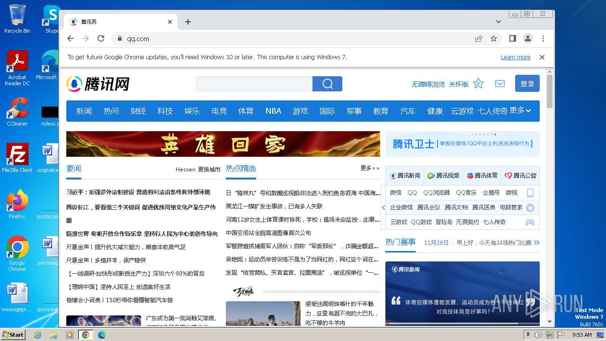Click the taskbar volume icon
Screen dimensions: 606x341
point(538,335)
